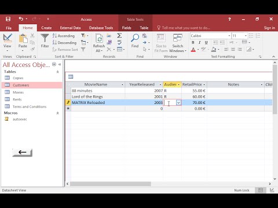Toggle Bold text formatting
Viewport: 278px width, 208px height.
(193, 43)
